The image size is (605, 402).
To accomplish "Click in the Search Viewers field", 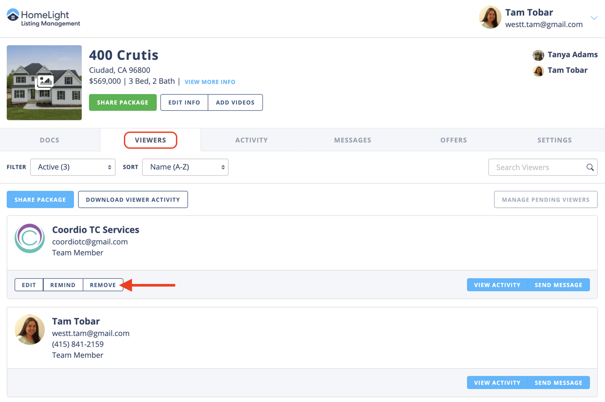I will point(536,167).
